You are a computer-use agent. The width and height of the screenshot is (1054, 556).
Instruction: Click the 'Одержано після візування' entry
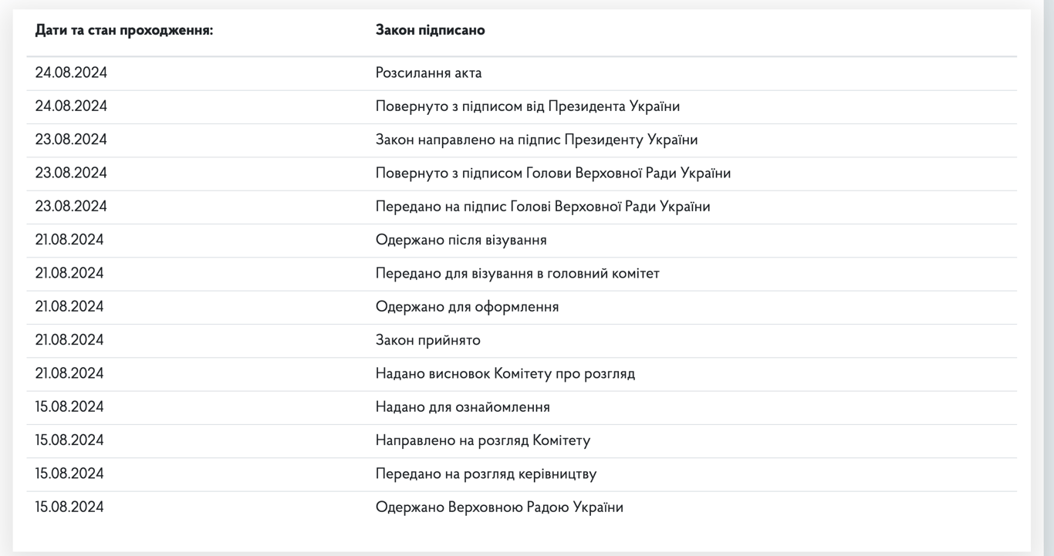tap(461, 240)
